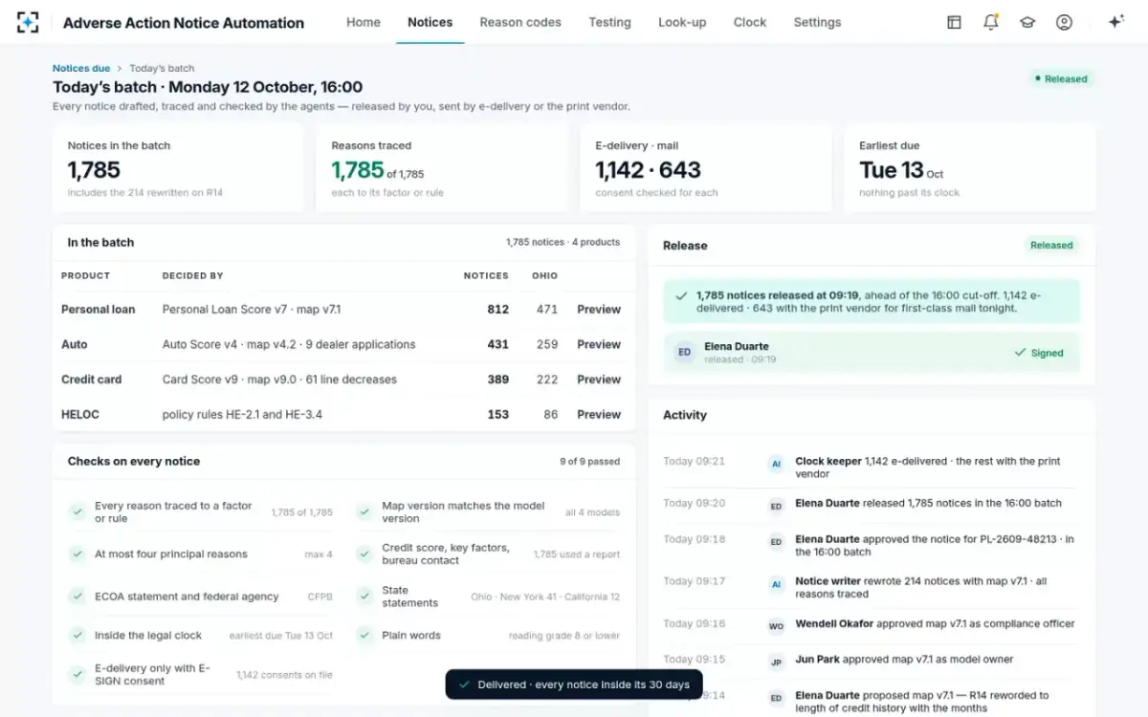Click the 'reading grade 8 or lower' text
Image resolution: width=1148 pixels, height=717 pixels.
click(564, 636)
